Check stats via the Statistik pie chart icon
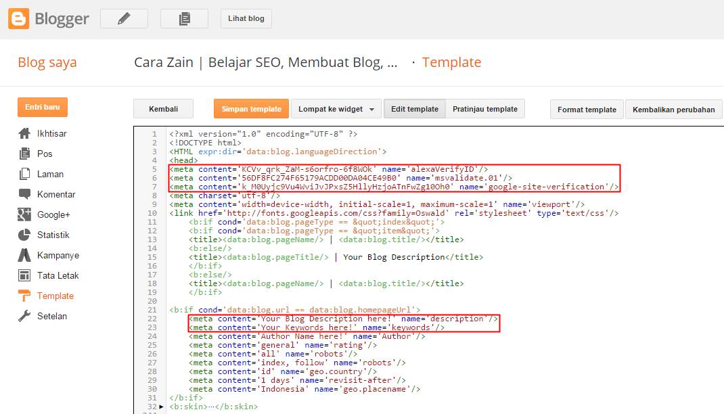The width and height of the screenshot is (724, 414). click(x=24, y=235)
